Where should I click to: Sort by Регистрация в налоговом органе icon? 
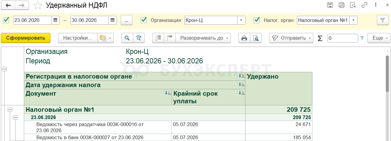(242, 76)
